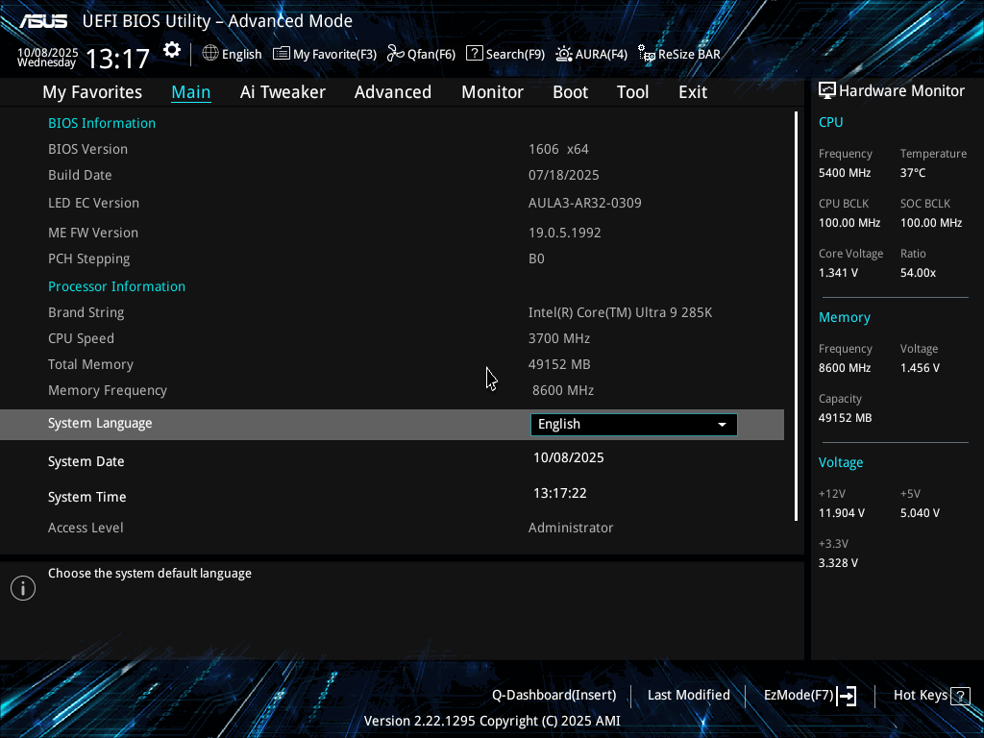Open AURA (F4) lighting settings
This screenshot has height=738, width=984.
point(564,54)
